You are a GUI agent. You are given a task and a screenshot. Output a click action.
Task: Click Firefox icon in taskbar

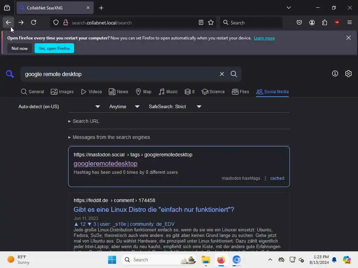221,260
